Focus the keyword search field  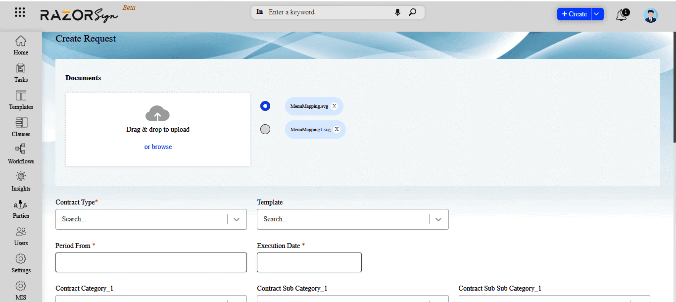pyautogui.click(x=329, y=12)
